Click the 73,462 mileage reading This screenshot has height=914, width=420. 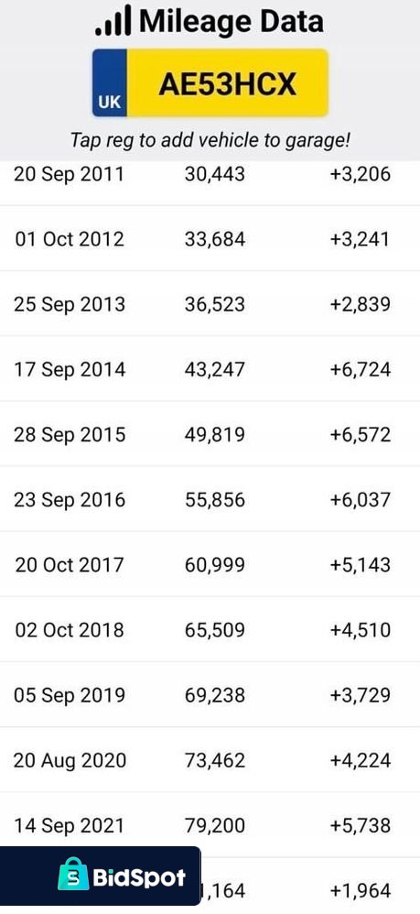click(x=215, y=761)
